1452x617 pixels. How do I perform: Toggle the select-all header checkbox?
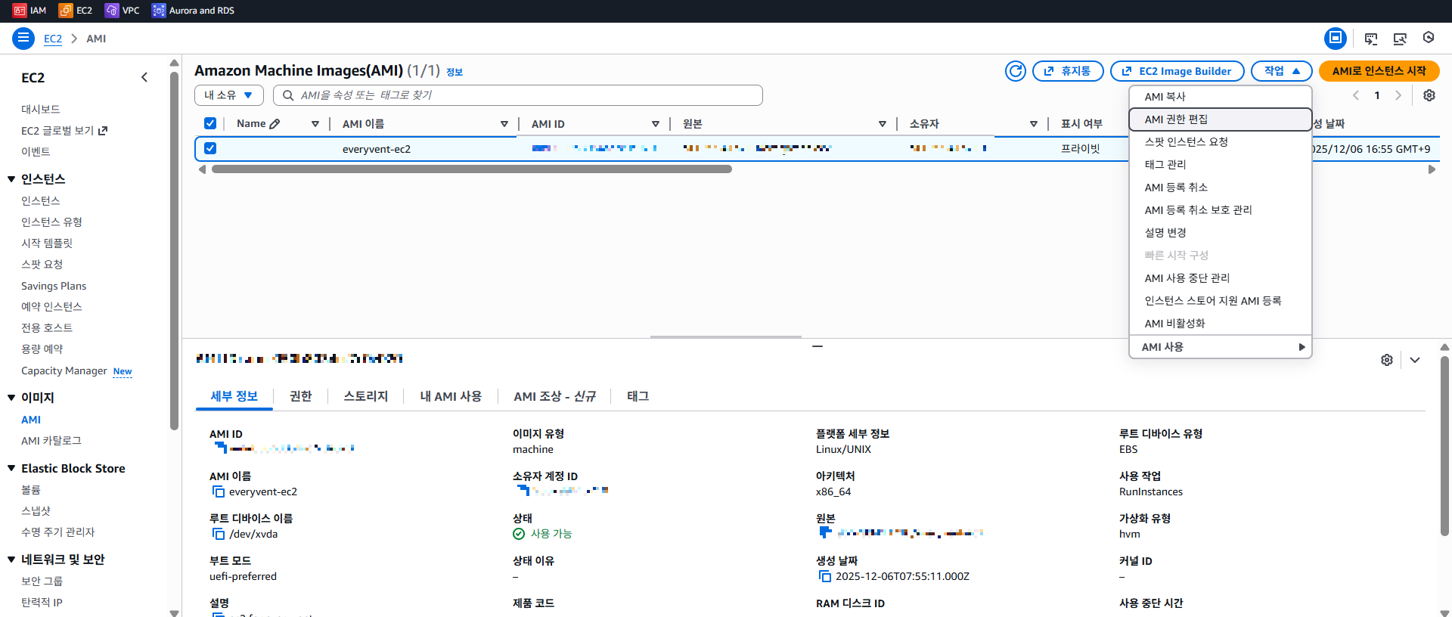pos(210,123)
